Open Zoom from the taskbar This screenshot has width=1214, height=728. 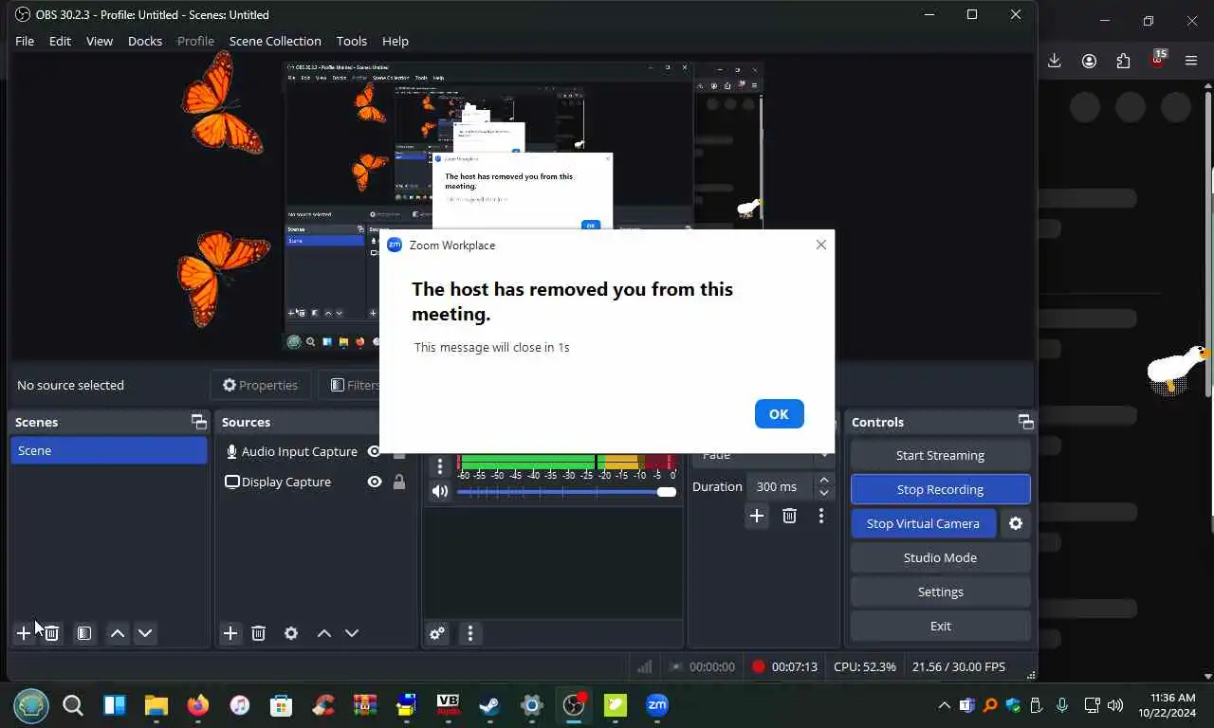[x=657, y=705]
